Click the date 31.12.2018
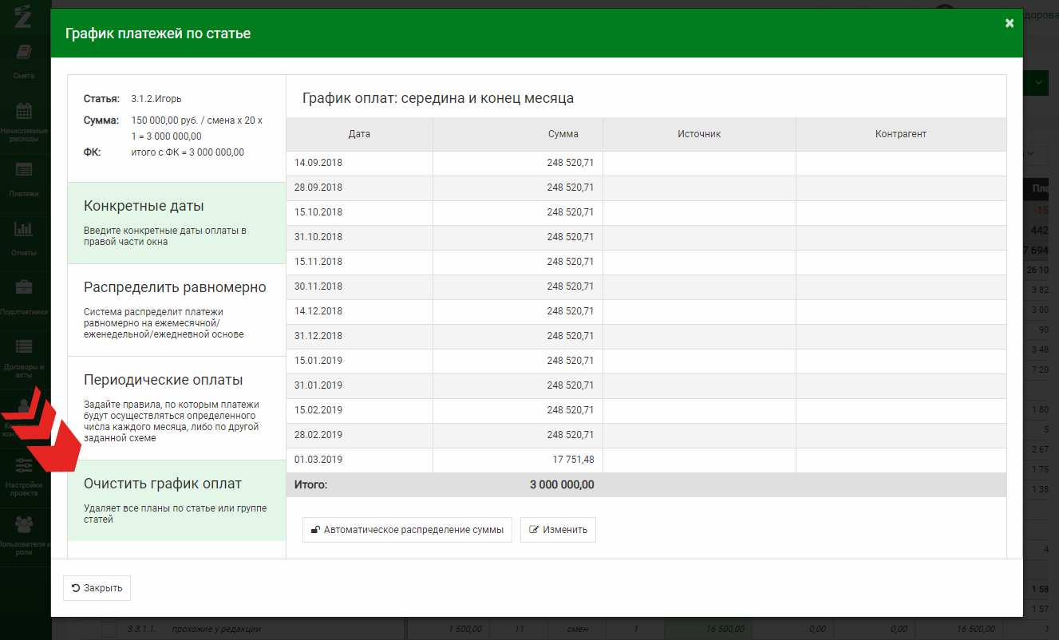Viewport: 1059px width, 640px height. pyautogui.click(x=318, y=336)
